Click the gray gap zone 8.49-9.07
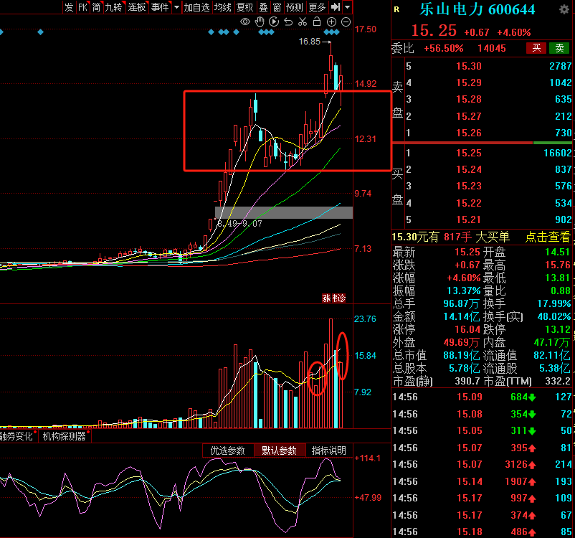Screen dimensions: 575x538 click(x=284, y=213)
